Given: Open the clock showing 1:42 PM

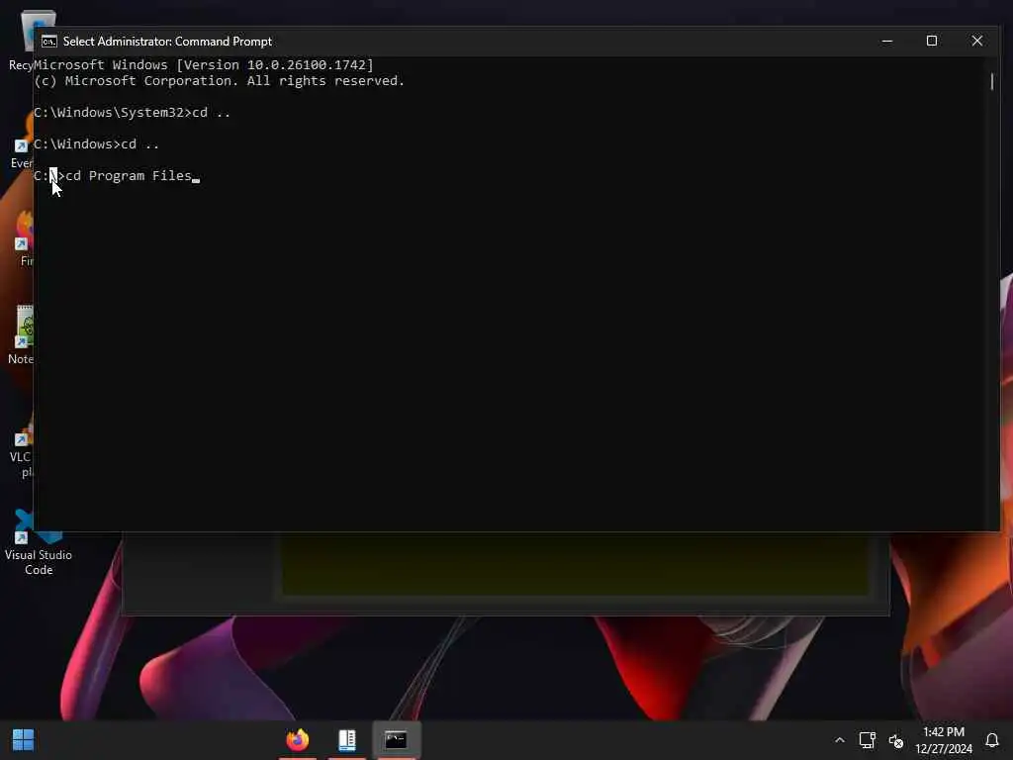Looking at the screenshot, I should point(943,740).
